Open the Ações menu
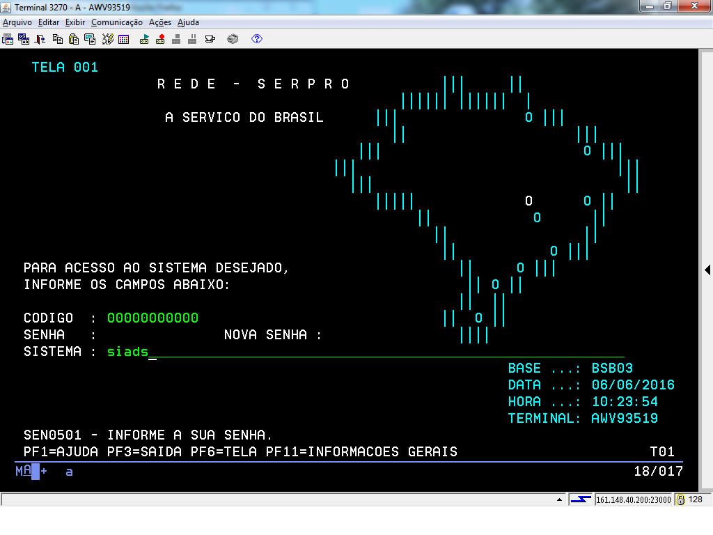This screenshot has height=535, width=713. [160, 22]
